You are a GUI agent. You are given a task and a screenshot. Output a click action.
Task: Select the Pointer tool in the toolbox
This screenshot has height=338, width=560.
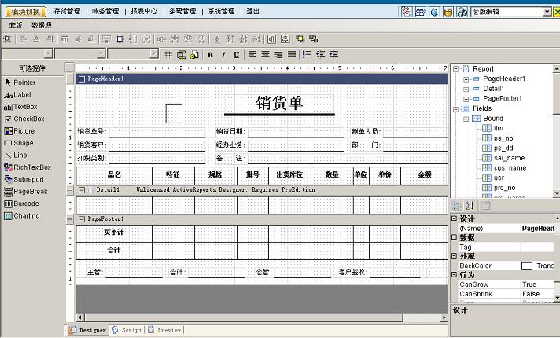click(x=24, y=83)
